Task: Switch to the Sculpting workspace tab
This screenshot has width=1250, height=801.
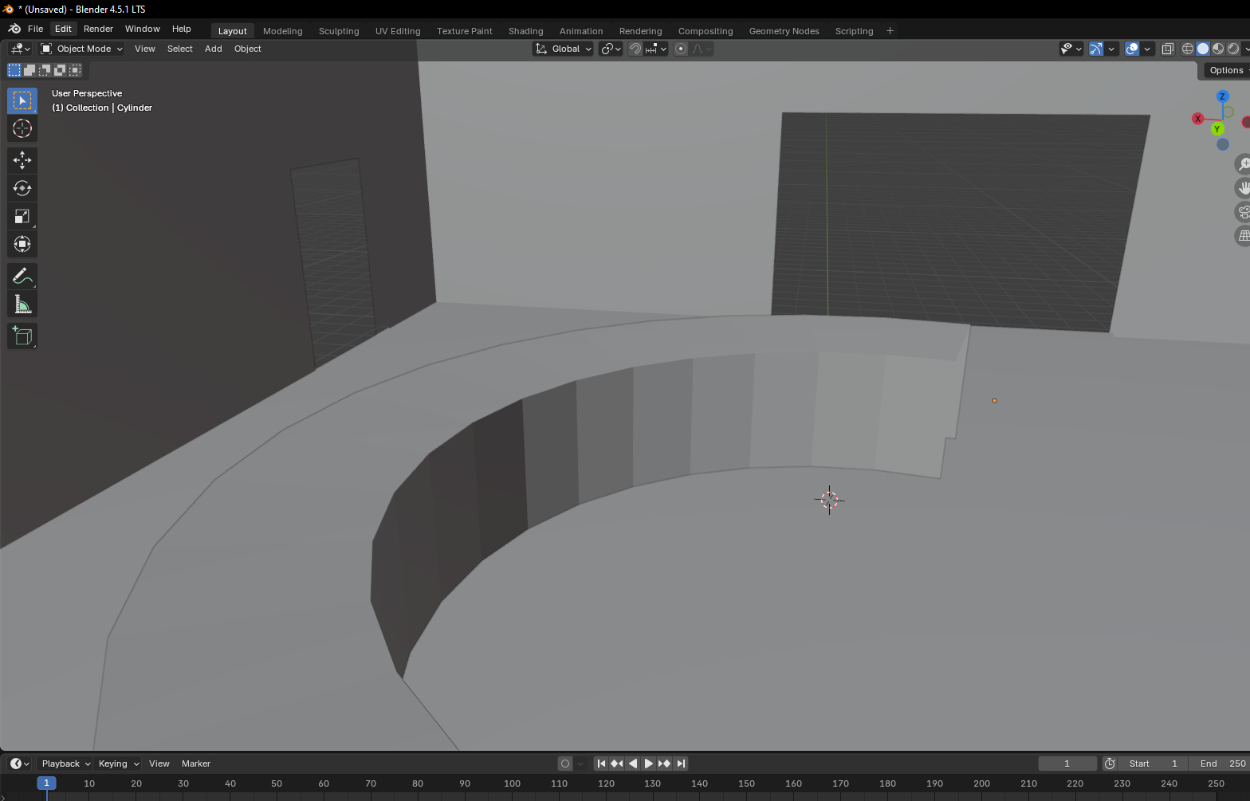Action: (339, 31)
